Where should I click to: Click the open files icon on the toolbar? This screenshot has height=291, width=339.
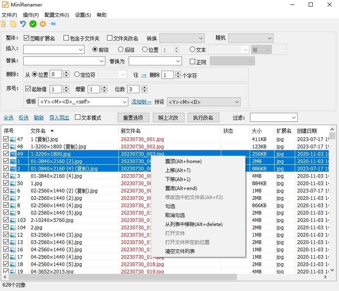3,24
